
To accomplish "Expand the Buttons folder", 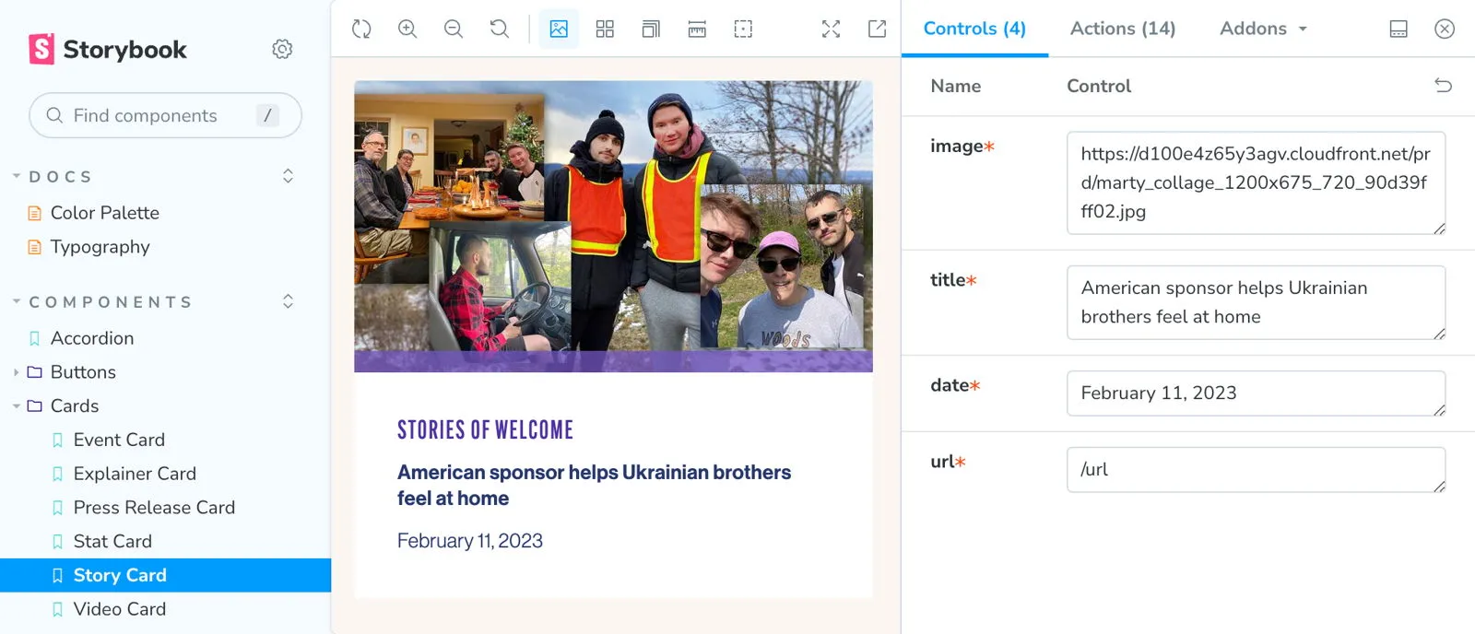I will pos(83,372).
